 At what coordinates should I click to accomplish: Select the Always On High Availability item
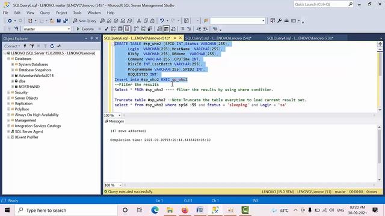37,115
